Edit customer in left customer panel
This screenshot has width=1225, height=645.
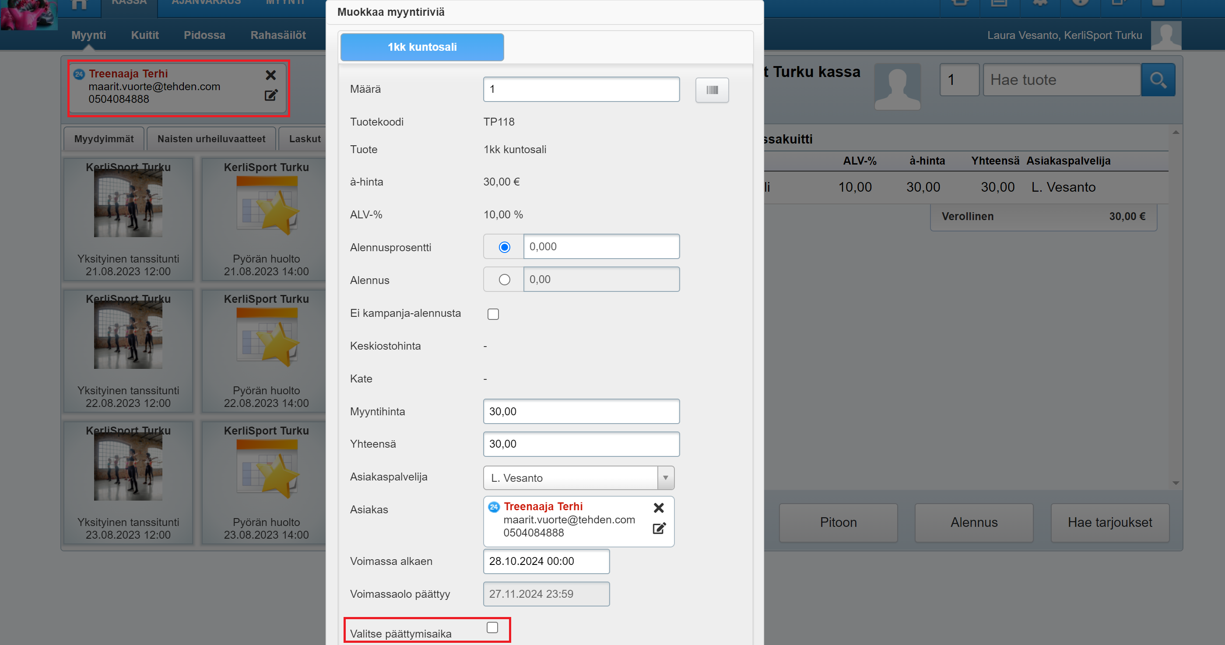click(270, 95)
